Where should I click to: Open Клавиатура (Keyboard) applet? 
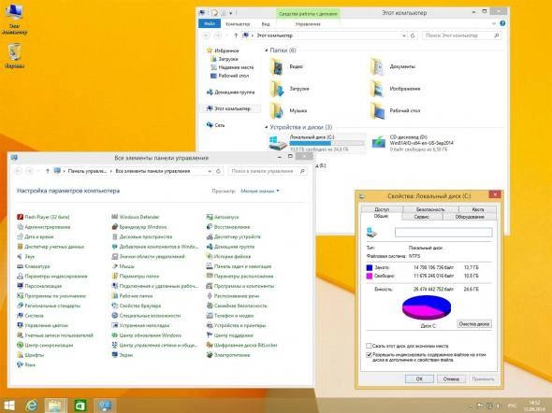pos(34,266)
